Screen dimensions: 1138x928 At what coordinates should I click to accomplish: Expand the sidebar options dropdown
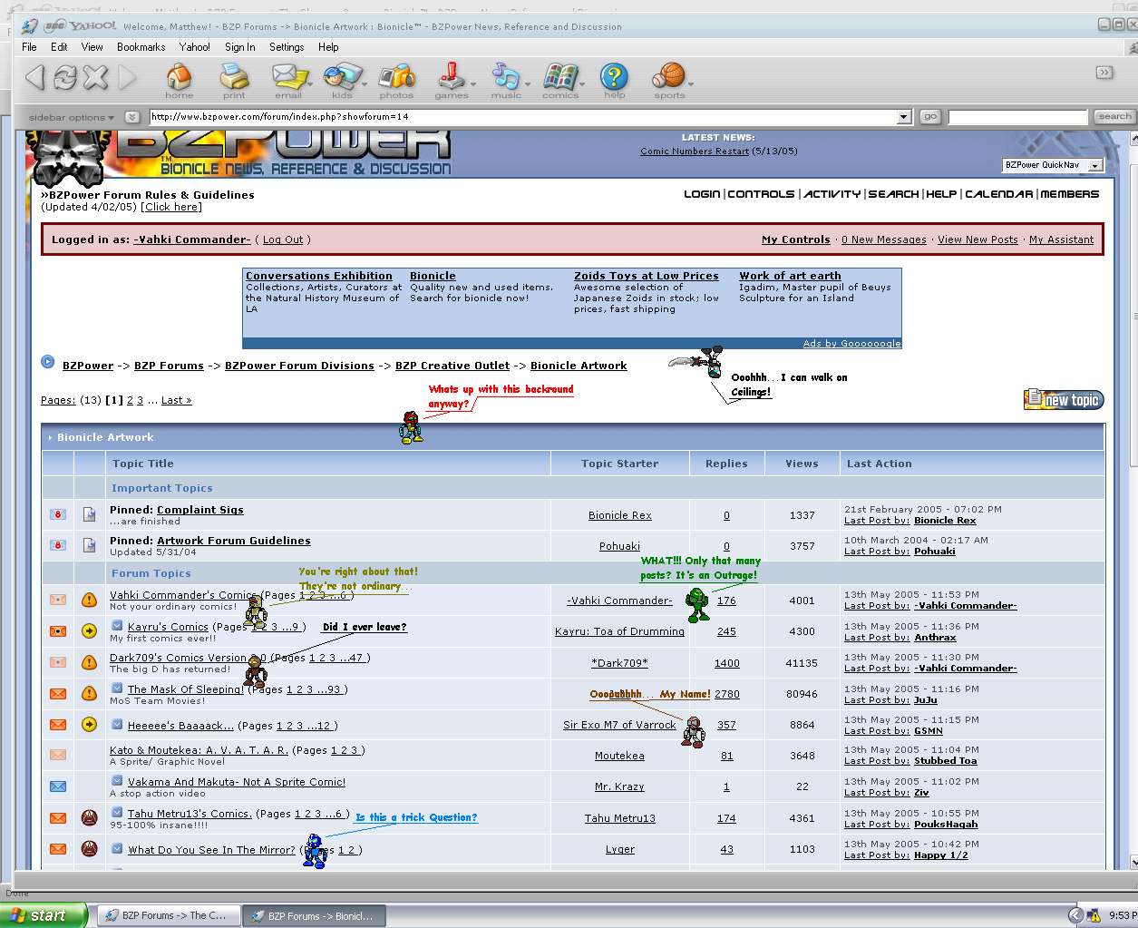(72, 117)
